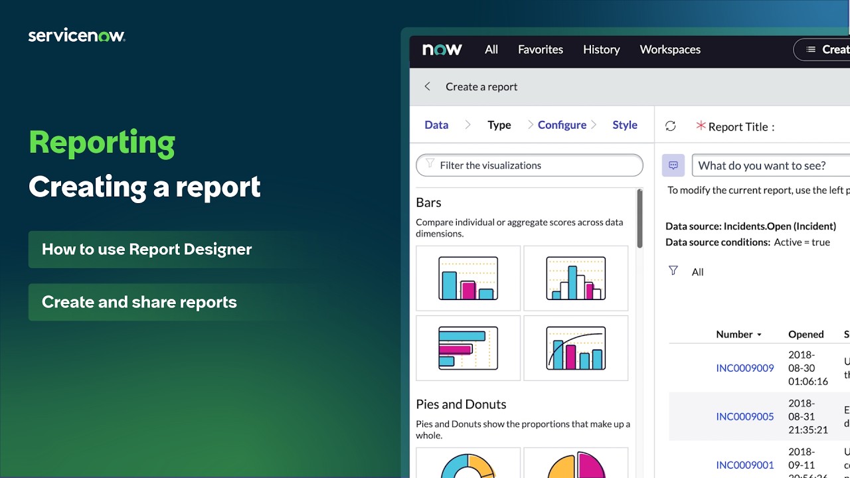
Task: Click 'How to use Report Designer' text
Action: tap(147, 249)
